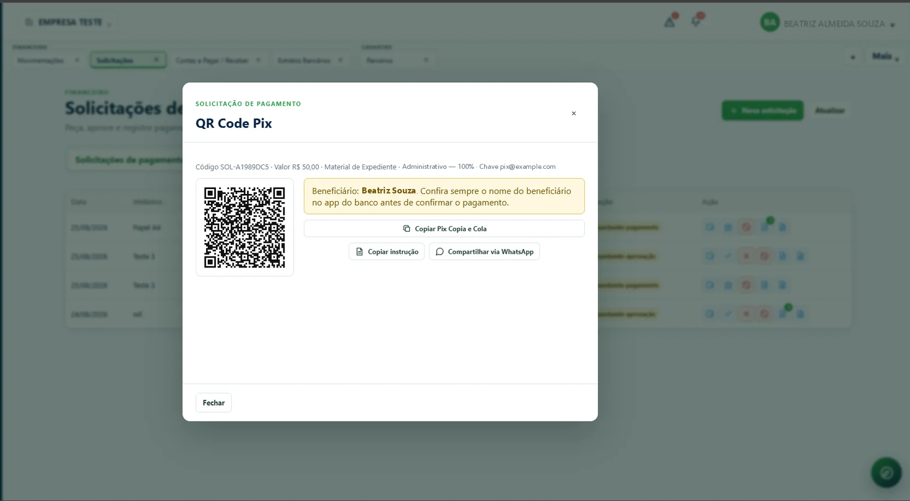Switch to the Movimentações tab
The height and width of the screenshot is (501, 910).
[x=41, y=60]
